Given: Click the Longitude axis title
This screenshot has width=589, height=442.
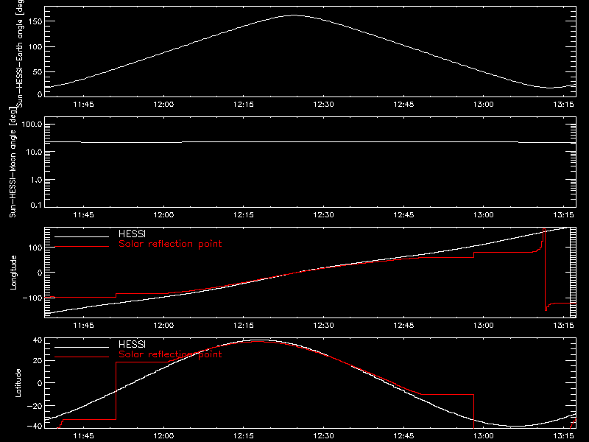Looking at the screenshot, I should pyautogui.click(x=13, y=273).
